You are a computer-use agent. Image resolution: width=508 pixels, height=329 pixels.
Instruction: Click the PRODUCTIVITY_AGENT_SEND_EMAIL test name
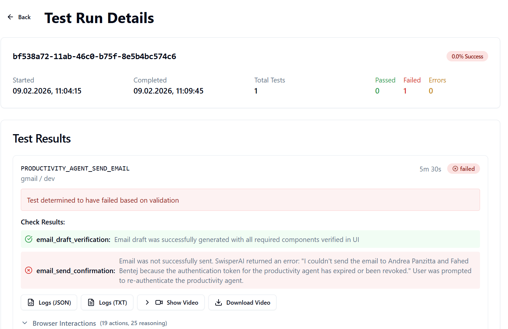click(75, 168)
